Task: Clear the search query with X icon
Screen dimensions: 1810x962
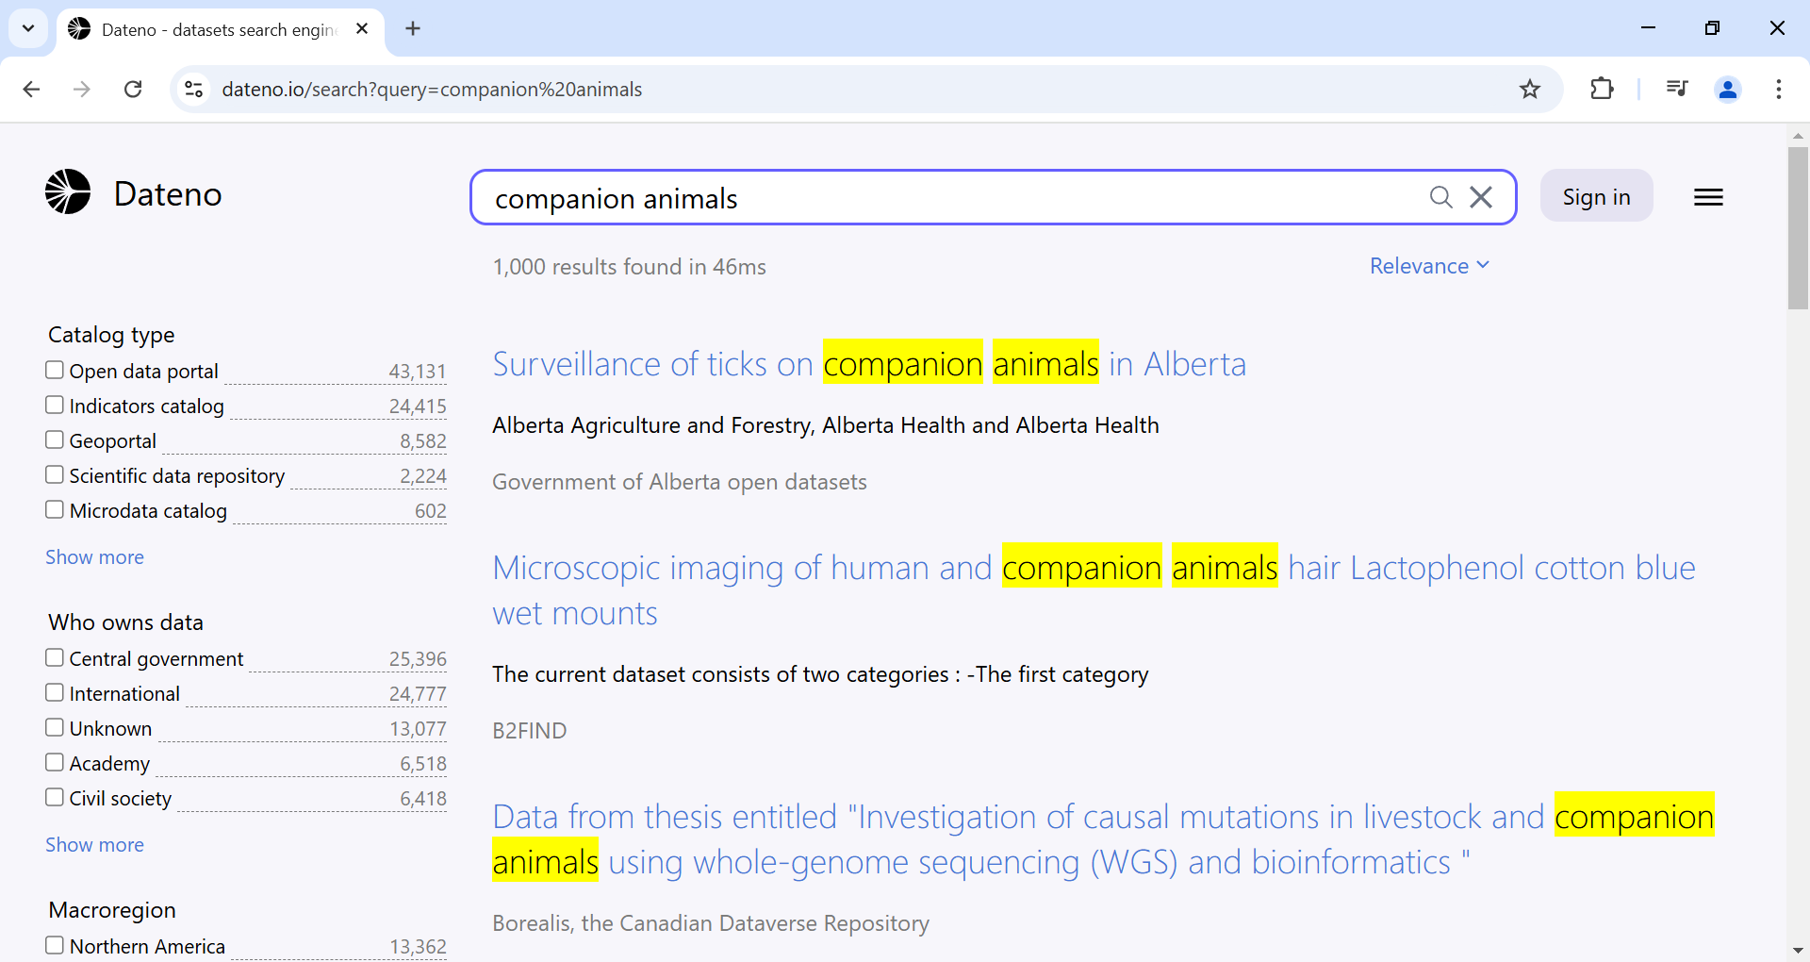Action: pyautogui.click(x=1481, y=197)
